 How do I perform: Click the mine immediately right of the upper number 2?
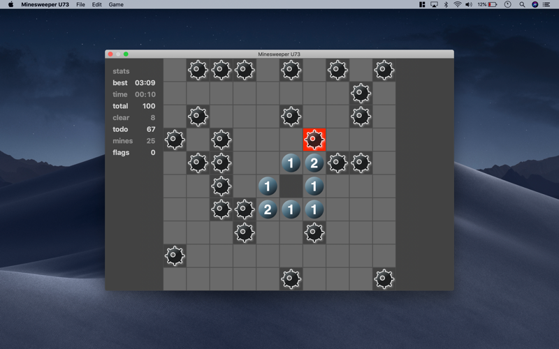(x=337, y=163)
